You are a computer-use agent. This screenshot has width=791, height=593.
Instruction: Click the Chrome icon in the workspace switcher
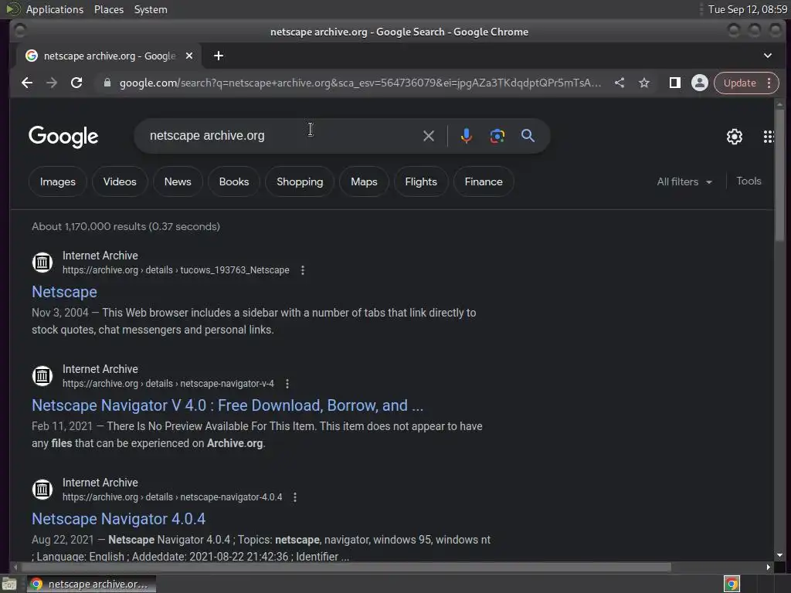732,585
